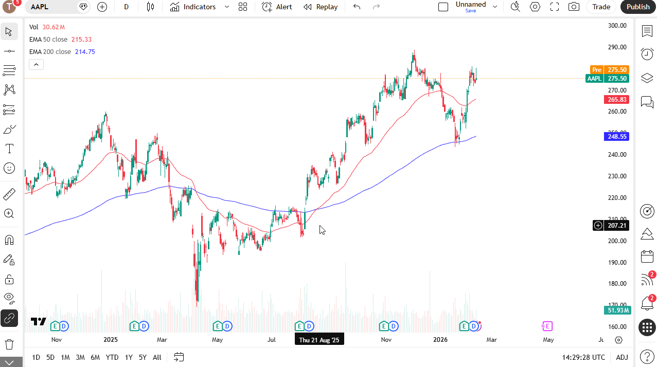The image size is (657, 367).
Task: Open the object tree layers panel
Action: coord(647,78)
